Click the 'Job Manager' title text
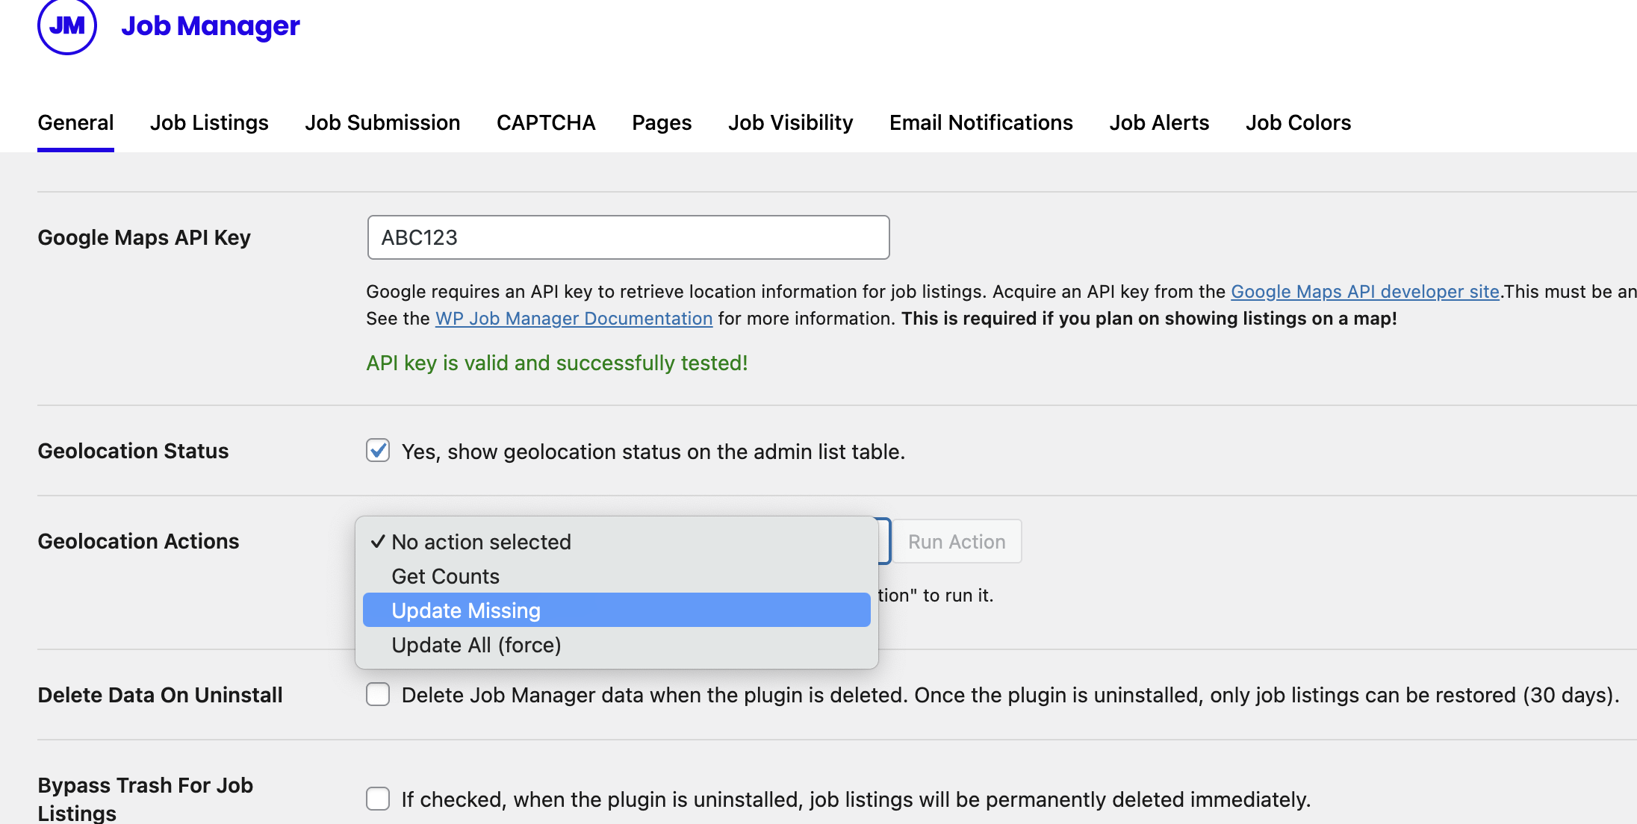This screenshot has height=824, width=1637. [x=211, y=26]
